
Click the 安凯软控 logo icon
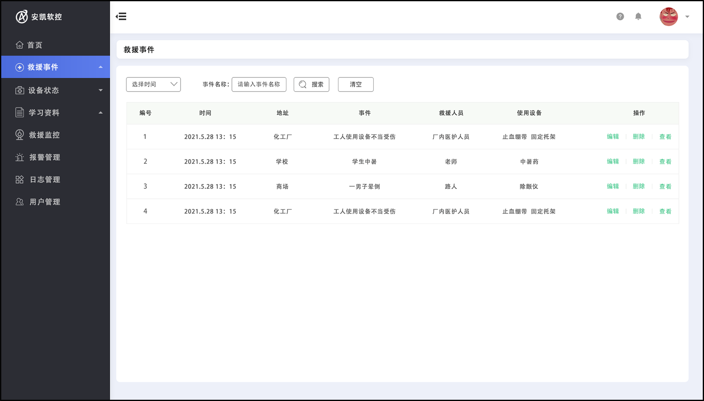click(21, 17)
